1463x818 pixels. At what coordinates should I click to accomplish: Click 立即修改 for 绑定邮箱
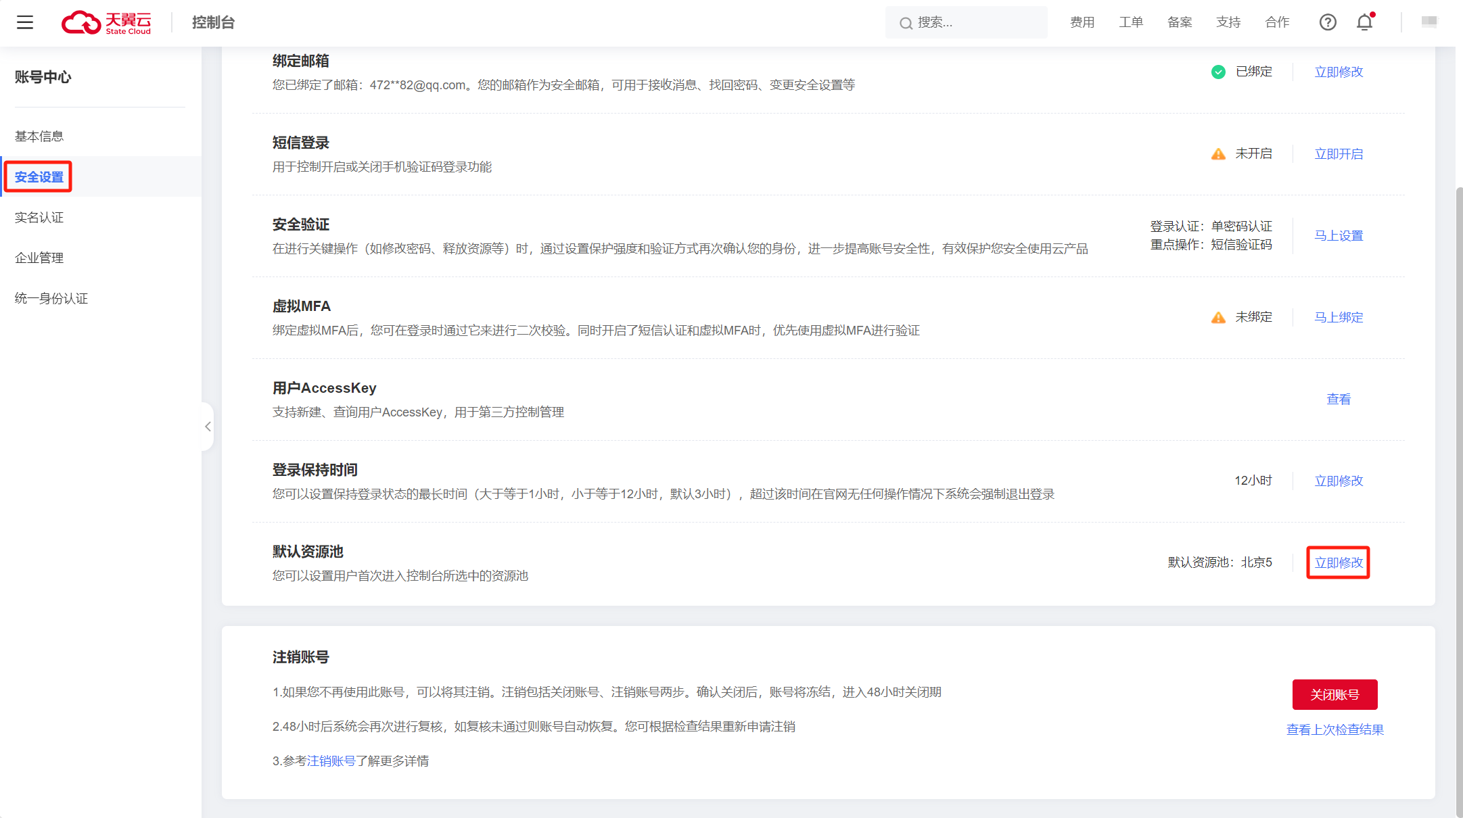tap(1339, 72)
